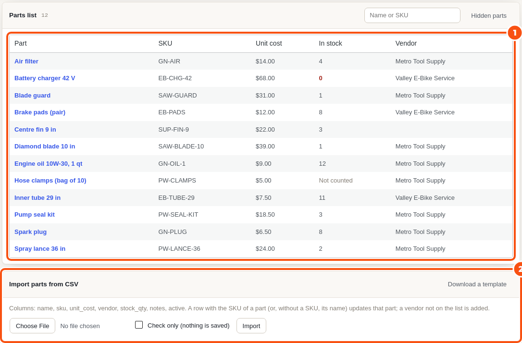Click the Spark plug part link
The width and height of the screenshot is (522, 343).
point(30,232)
